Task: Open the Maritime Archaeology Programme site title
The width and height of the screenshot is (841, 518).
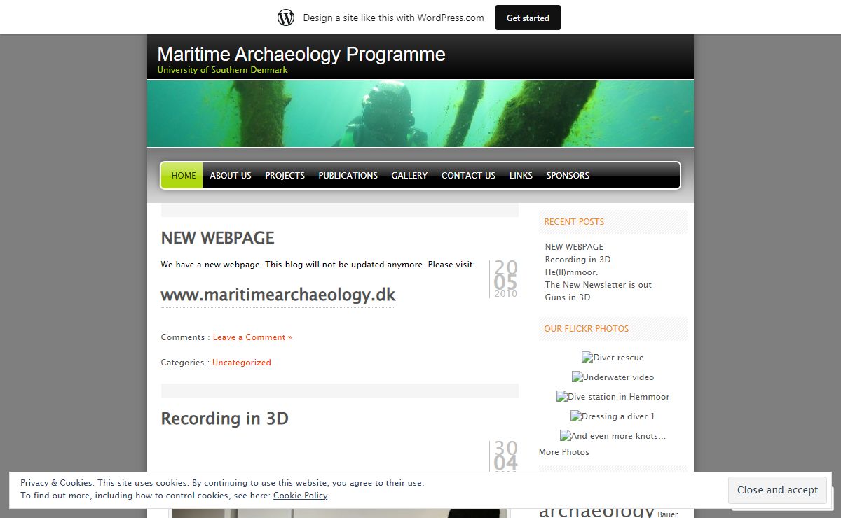Action: [301, 54]
